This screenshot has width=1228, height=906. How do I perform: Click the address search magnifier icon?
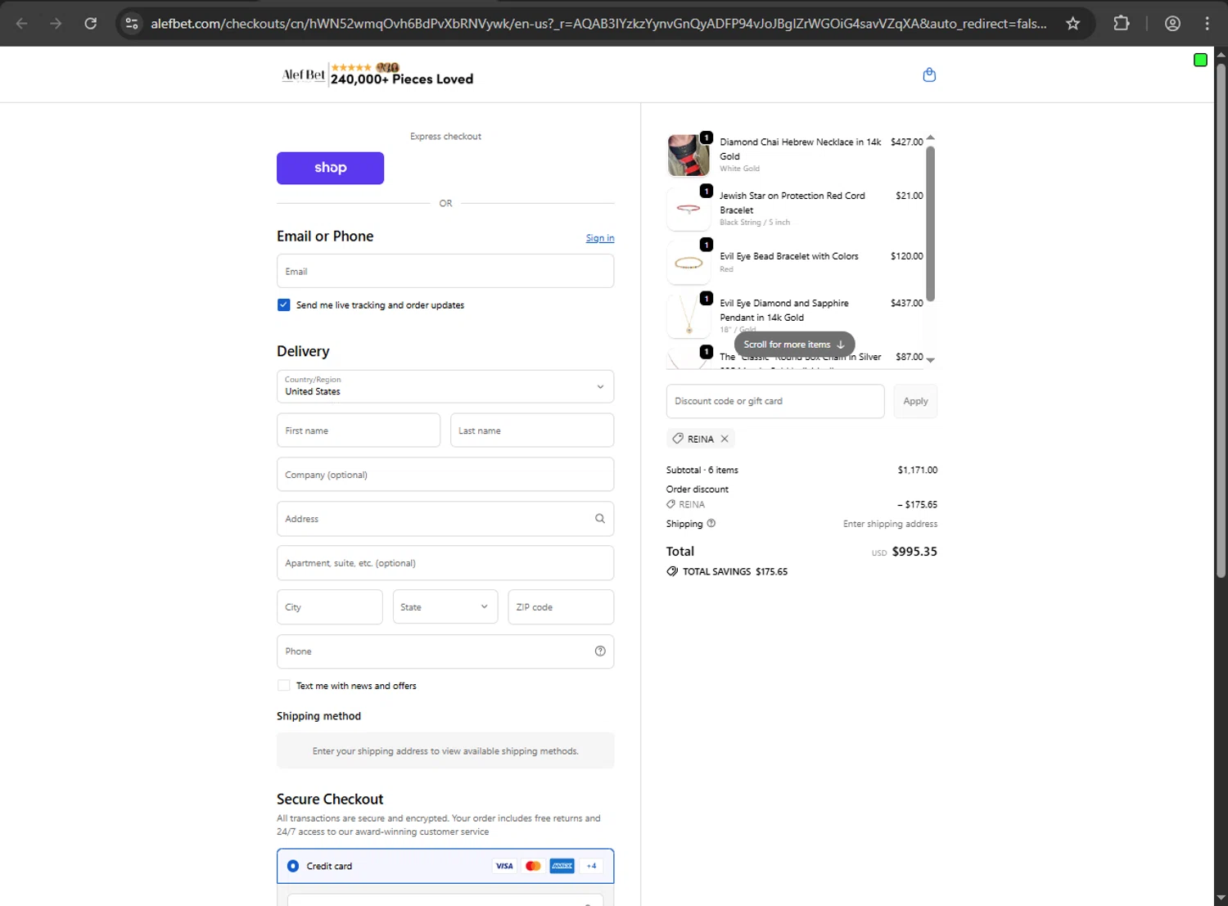pyautogui.click(x=600, y=518)
